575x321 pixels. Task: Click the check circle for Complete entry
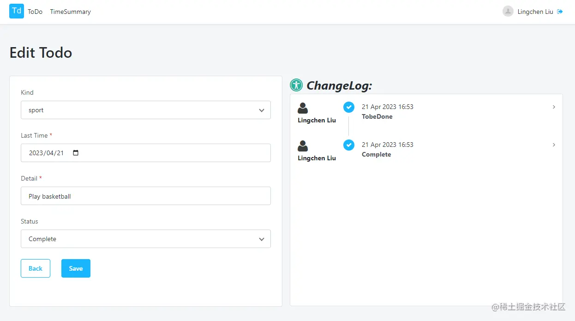tap(349, 145)
